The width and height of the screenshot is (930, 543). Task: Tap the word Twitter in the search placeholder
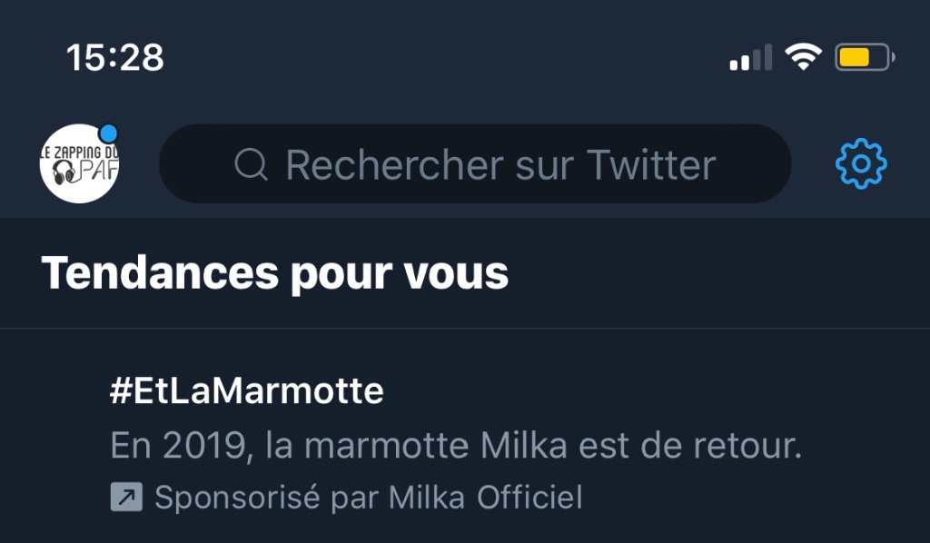pyautogui.click(x=651, y=164)
